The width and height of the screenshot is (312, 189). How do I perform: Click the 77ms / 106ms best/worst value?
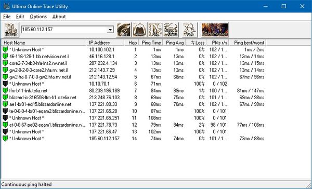coord(251,125)
